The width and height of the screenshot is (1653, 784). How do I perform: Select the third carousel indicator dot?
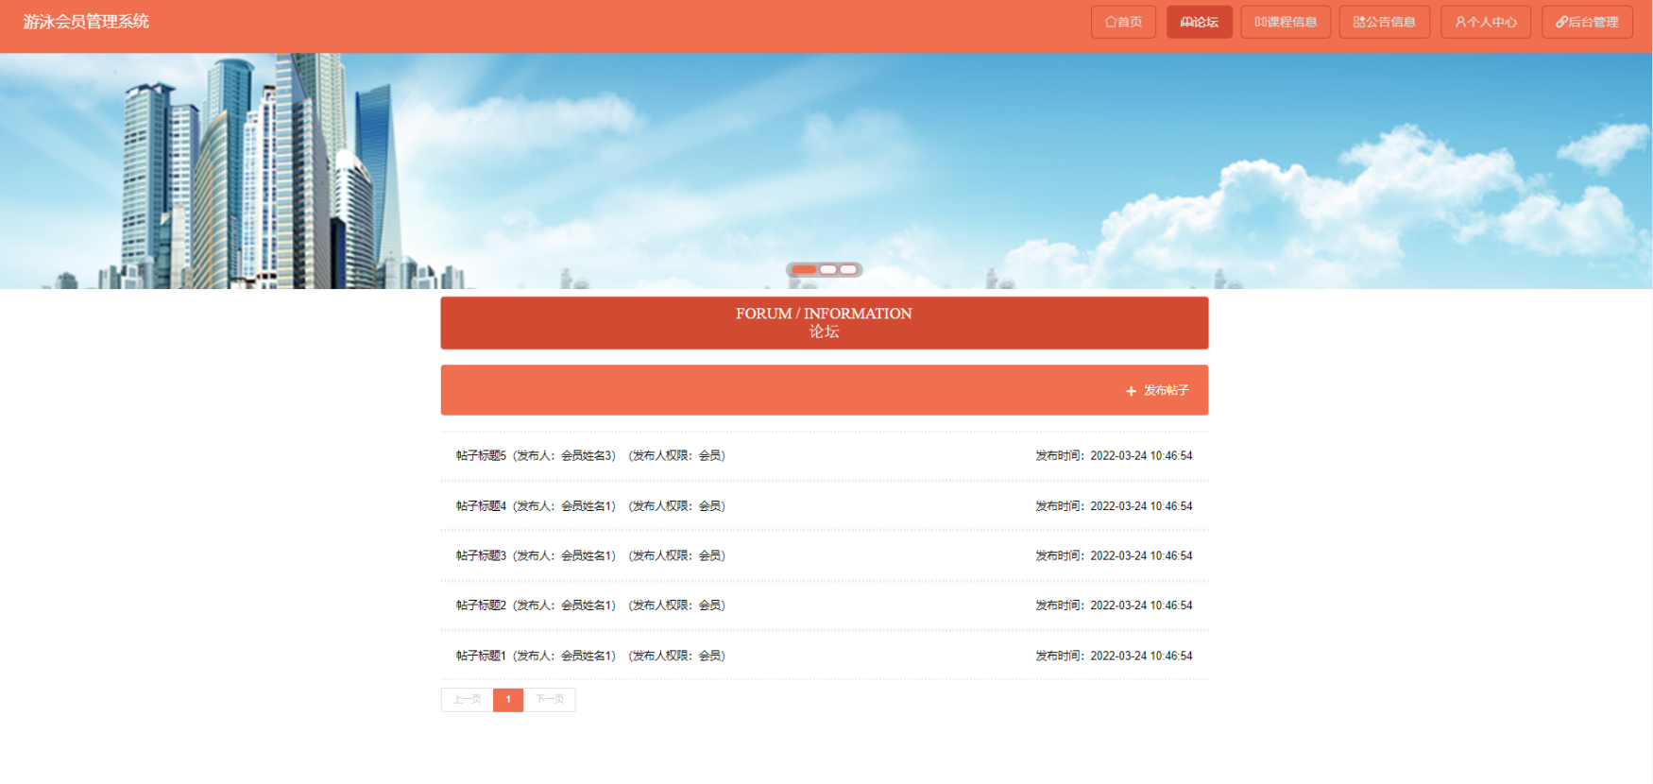(x=848, y=270)
